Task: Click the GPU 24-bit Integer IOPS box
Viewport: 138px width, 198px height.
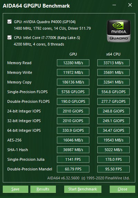Action: (73, 111)
